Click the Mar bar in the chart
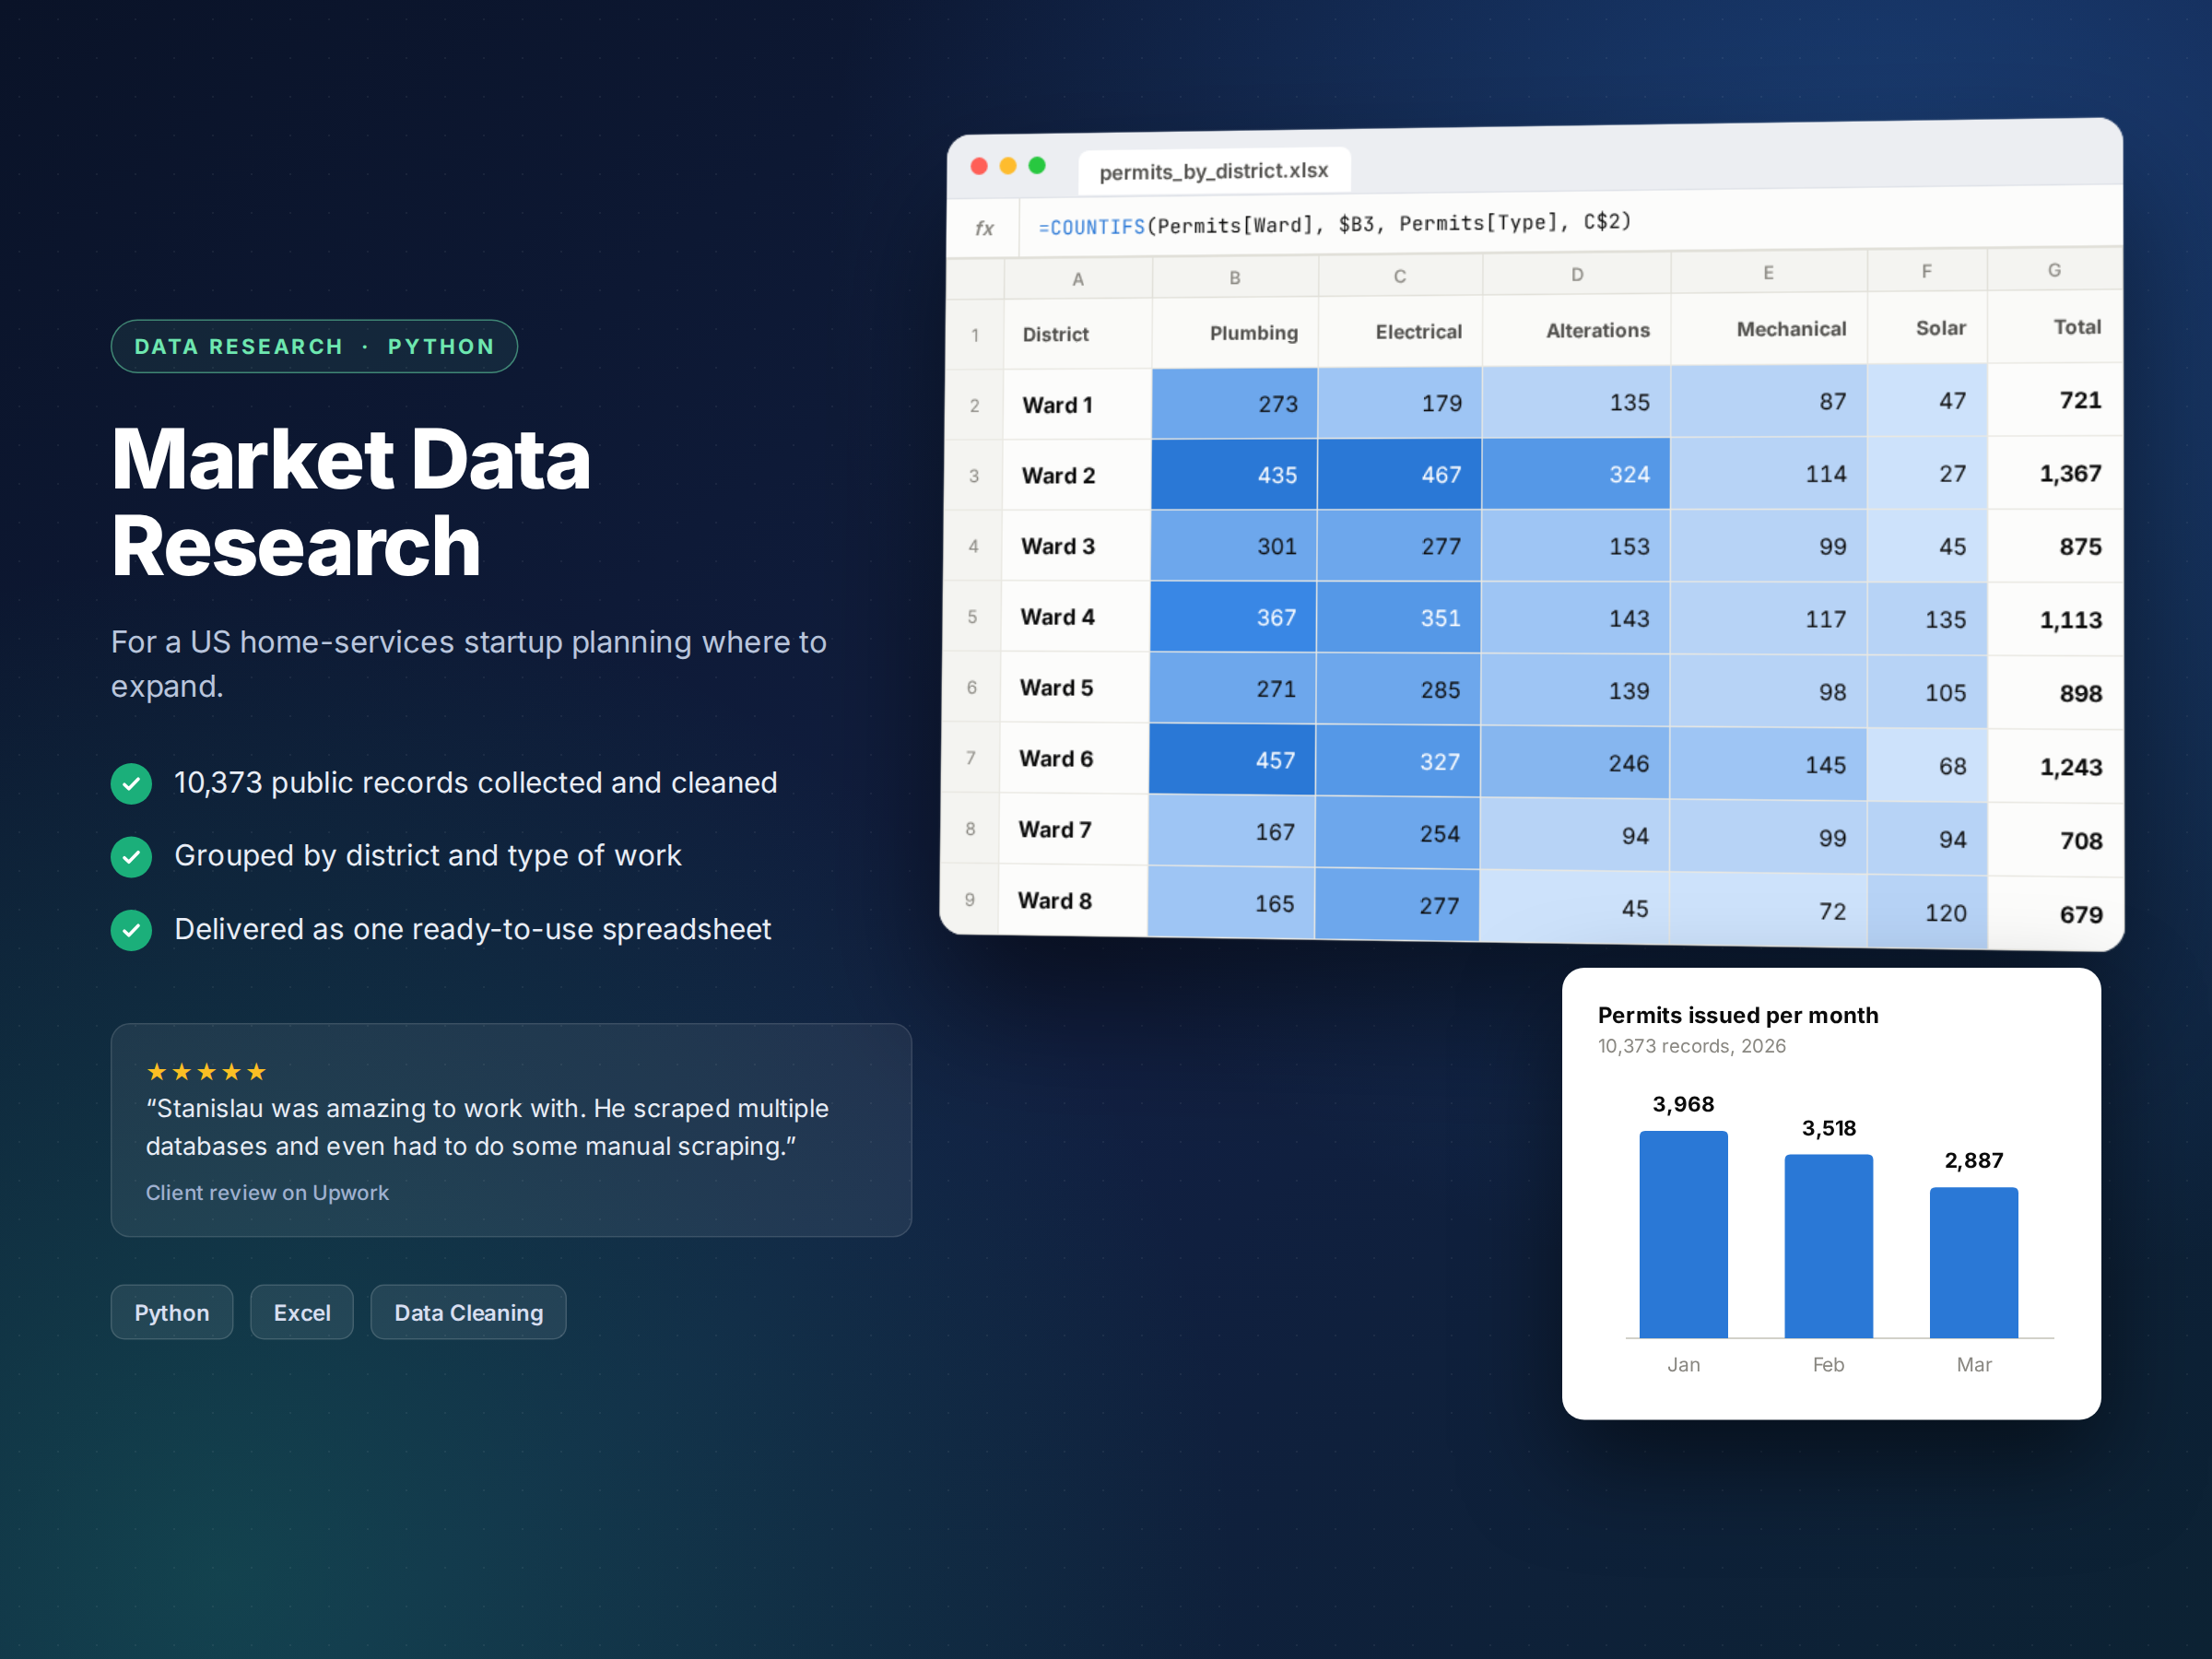The height and width of the screenshot is (1659, 2212). pos(1973,1262)
